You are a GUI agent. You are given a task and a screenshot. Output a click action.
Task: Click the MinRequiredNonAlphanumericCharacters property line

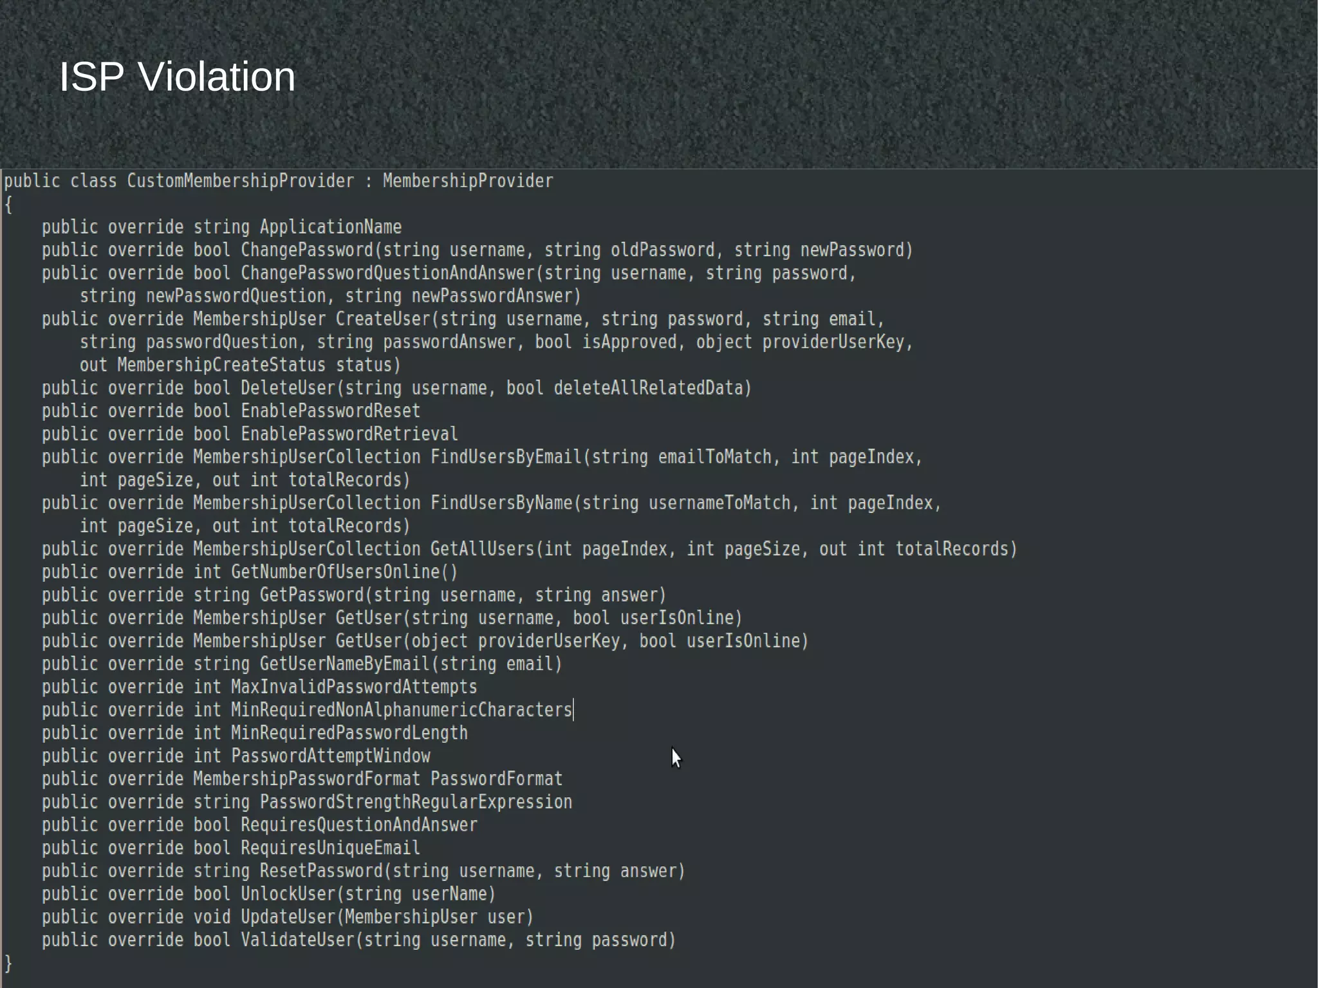(307, 711)
